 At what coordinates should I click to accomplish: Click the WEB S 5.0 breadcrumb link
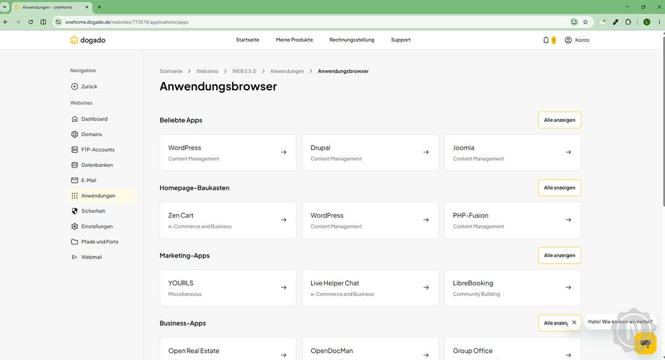point(244,71)
